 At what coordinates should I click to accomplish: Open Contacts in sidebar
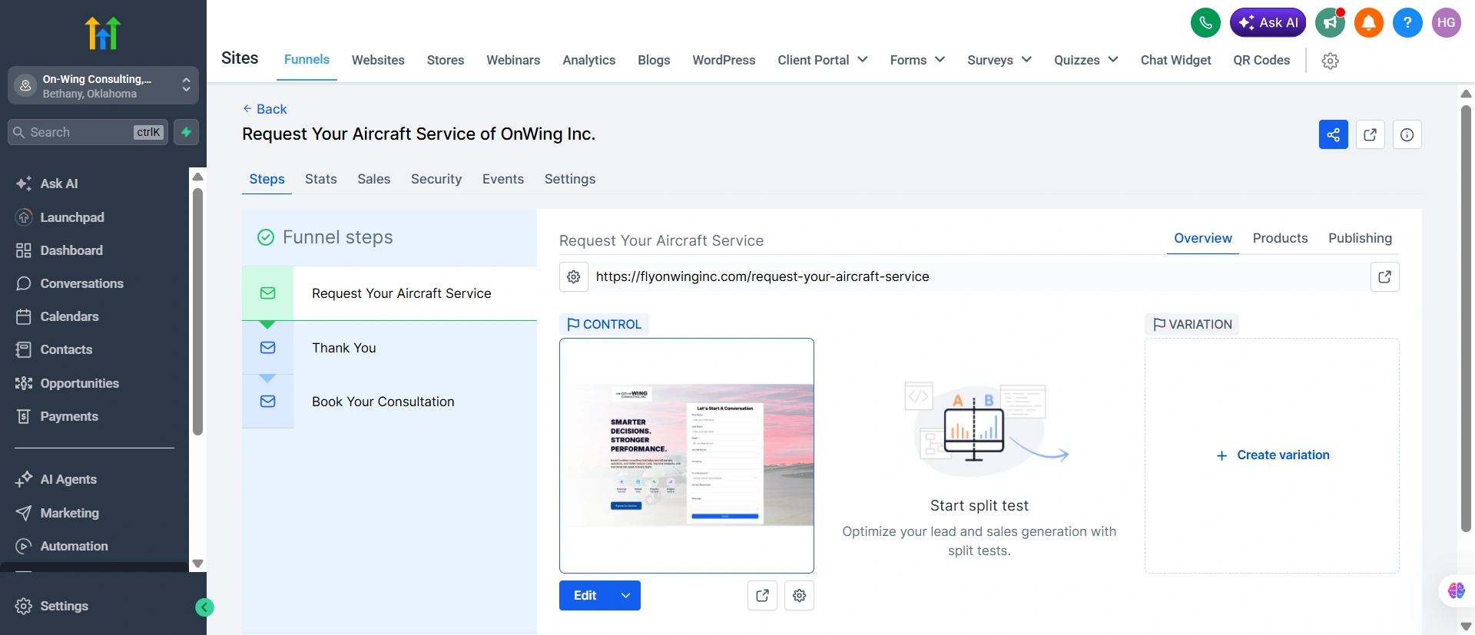[54, 349]
